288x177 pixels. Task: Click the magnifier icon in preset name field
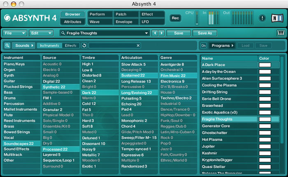point(63,33)
